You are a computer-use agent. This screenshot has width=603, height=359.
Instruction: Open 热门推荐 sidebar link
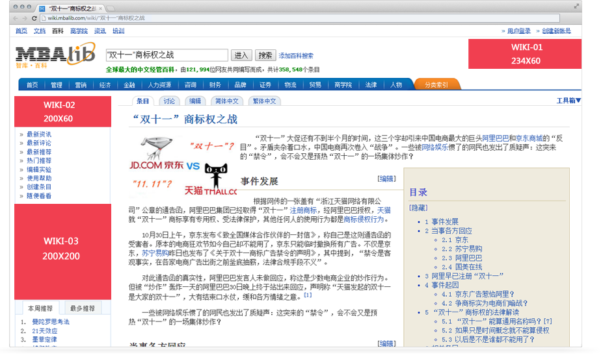[x=39, y=160]
